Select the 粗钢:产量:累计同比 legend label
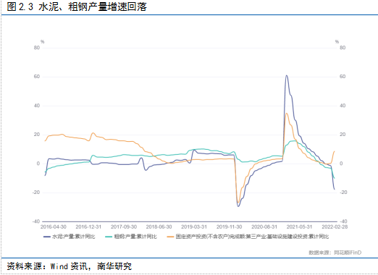The width and height of the screenshot is (378, 275). click(x=135, y=237)
